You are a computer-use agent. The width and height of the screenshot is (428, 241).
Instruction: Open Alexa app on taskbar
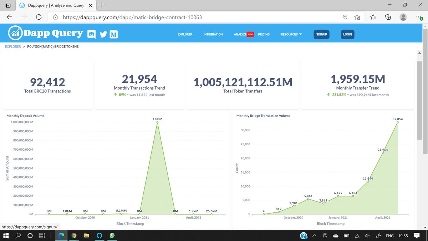coord(100,236)
